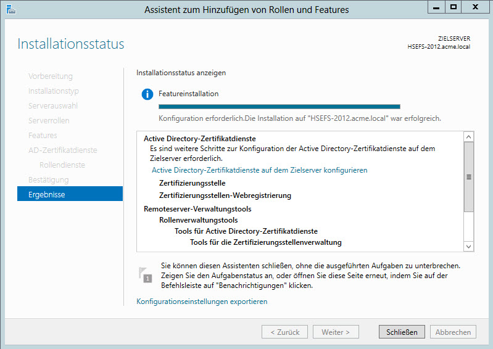493x349 pixels.
Task: Click Rollenverwaltungstools entry
Action: (x=199, y=220)
